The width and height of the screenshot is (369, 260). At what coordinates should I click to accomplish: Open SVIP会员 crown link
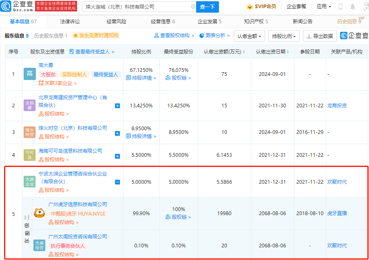pyautogui.click(x=261, y=7)
